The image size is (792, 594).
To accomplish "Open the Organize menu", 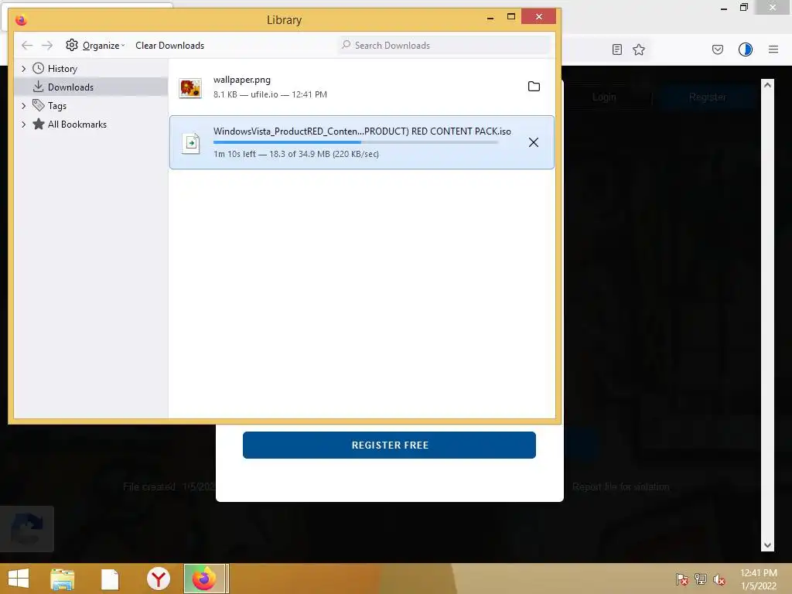I will [x=95, y=46].
